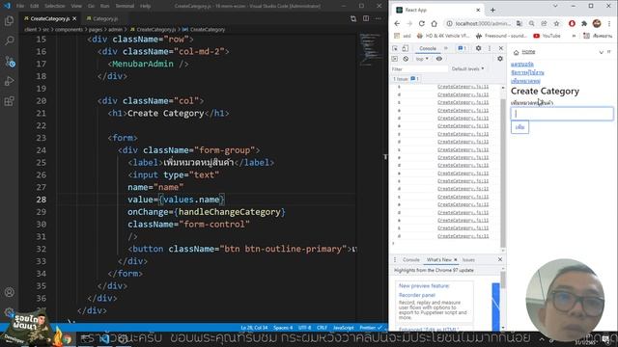This screenshot has width=618, height=347.
Task: Click the share page icon in address bar
Action: coord(544,23)
